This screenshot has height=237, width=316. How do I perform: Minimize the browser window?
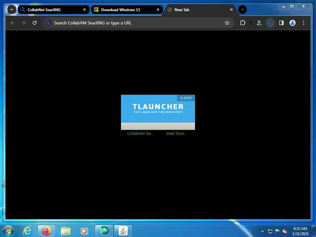click(284, 6)
